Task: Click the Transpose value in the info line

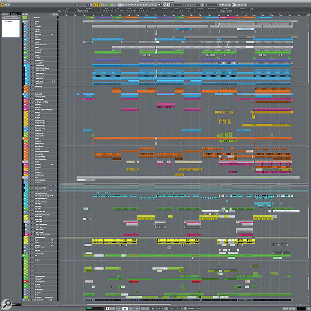Action: 188,11
